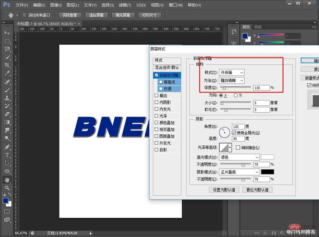
Task: Open the Hand tool preset picker arrow
Action: click(17, 15)
